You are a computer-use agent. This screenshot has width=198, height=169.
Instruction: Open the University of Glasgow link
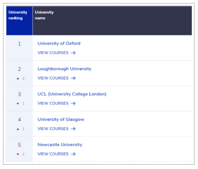point(61,119)
